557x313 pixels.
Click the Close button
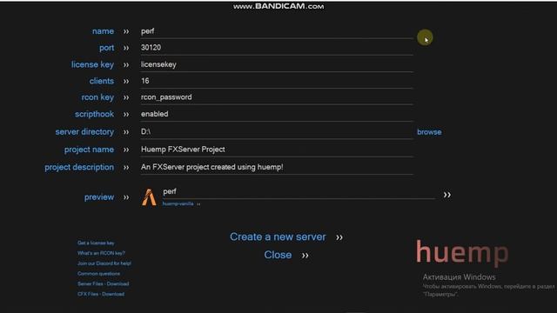click(278, 255)
